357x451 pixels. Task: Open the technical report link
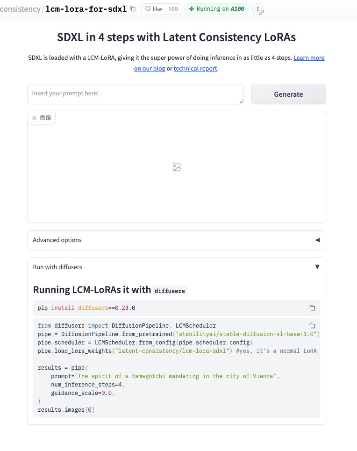tap(195, 68)
